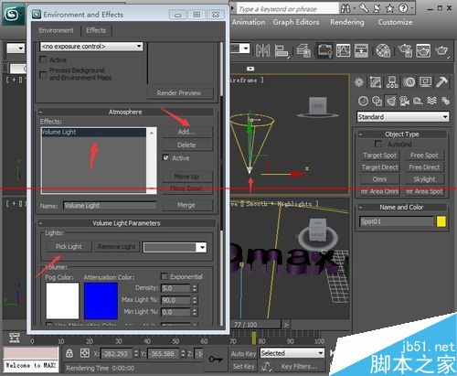The height and width of the screenshot is (376, 457).
Task: Select the Shapes category icon
Action: pos(377,101)
